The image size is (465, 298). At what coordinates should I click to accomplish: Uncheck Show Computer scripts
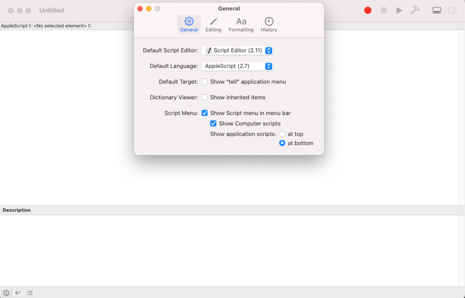coord(213,123)
